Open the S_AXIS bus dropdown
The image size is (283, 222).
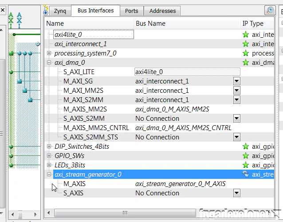pyautogui.click(x=236, y=193)
